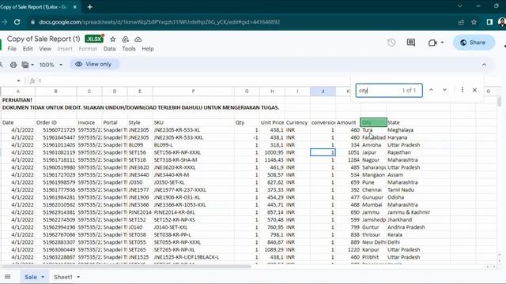Print the spreadsheet with printer icon

click(13, 65)
